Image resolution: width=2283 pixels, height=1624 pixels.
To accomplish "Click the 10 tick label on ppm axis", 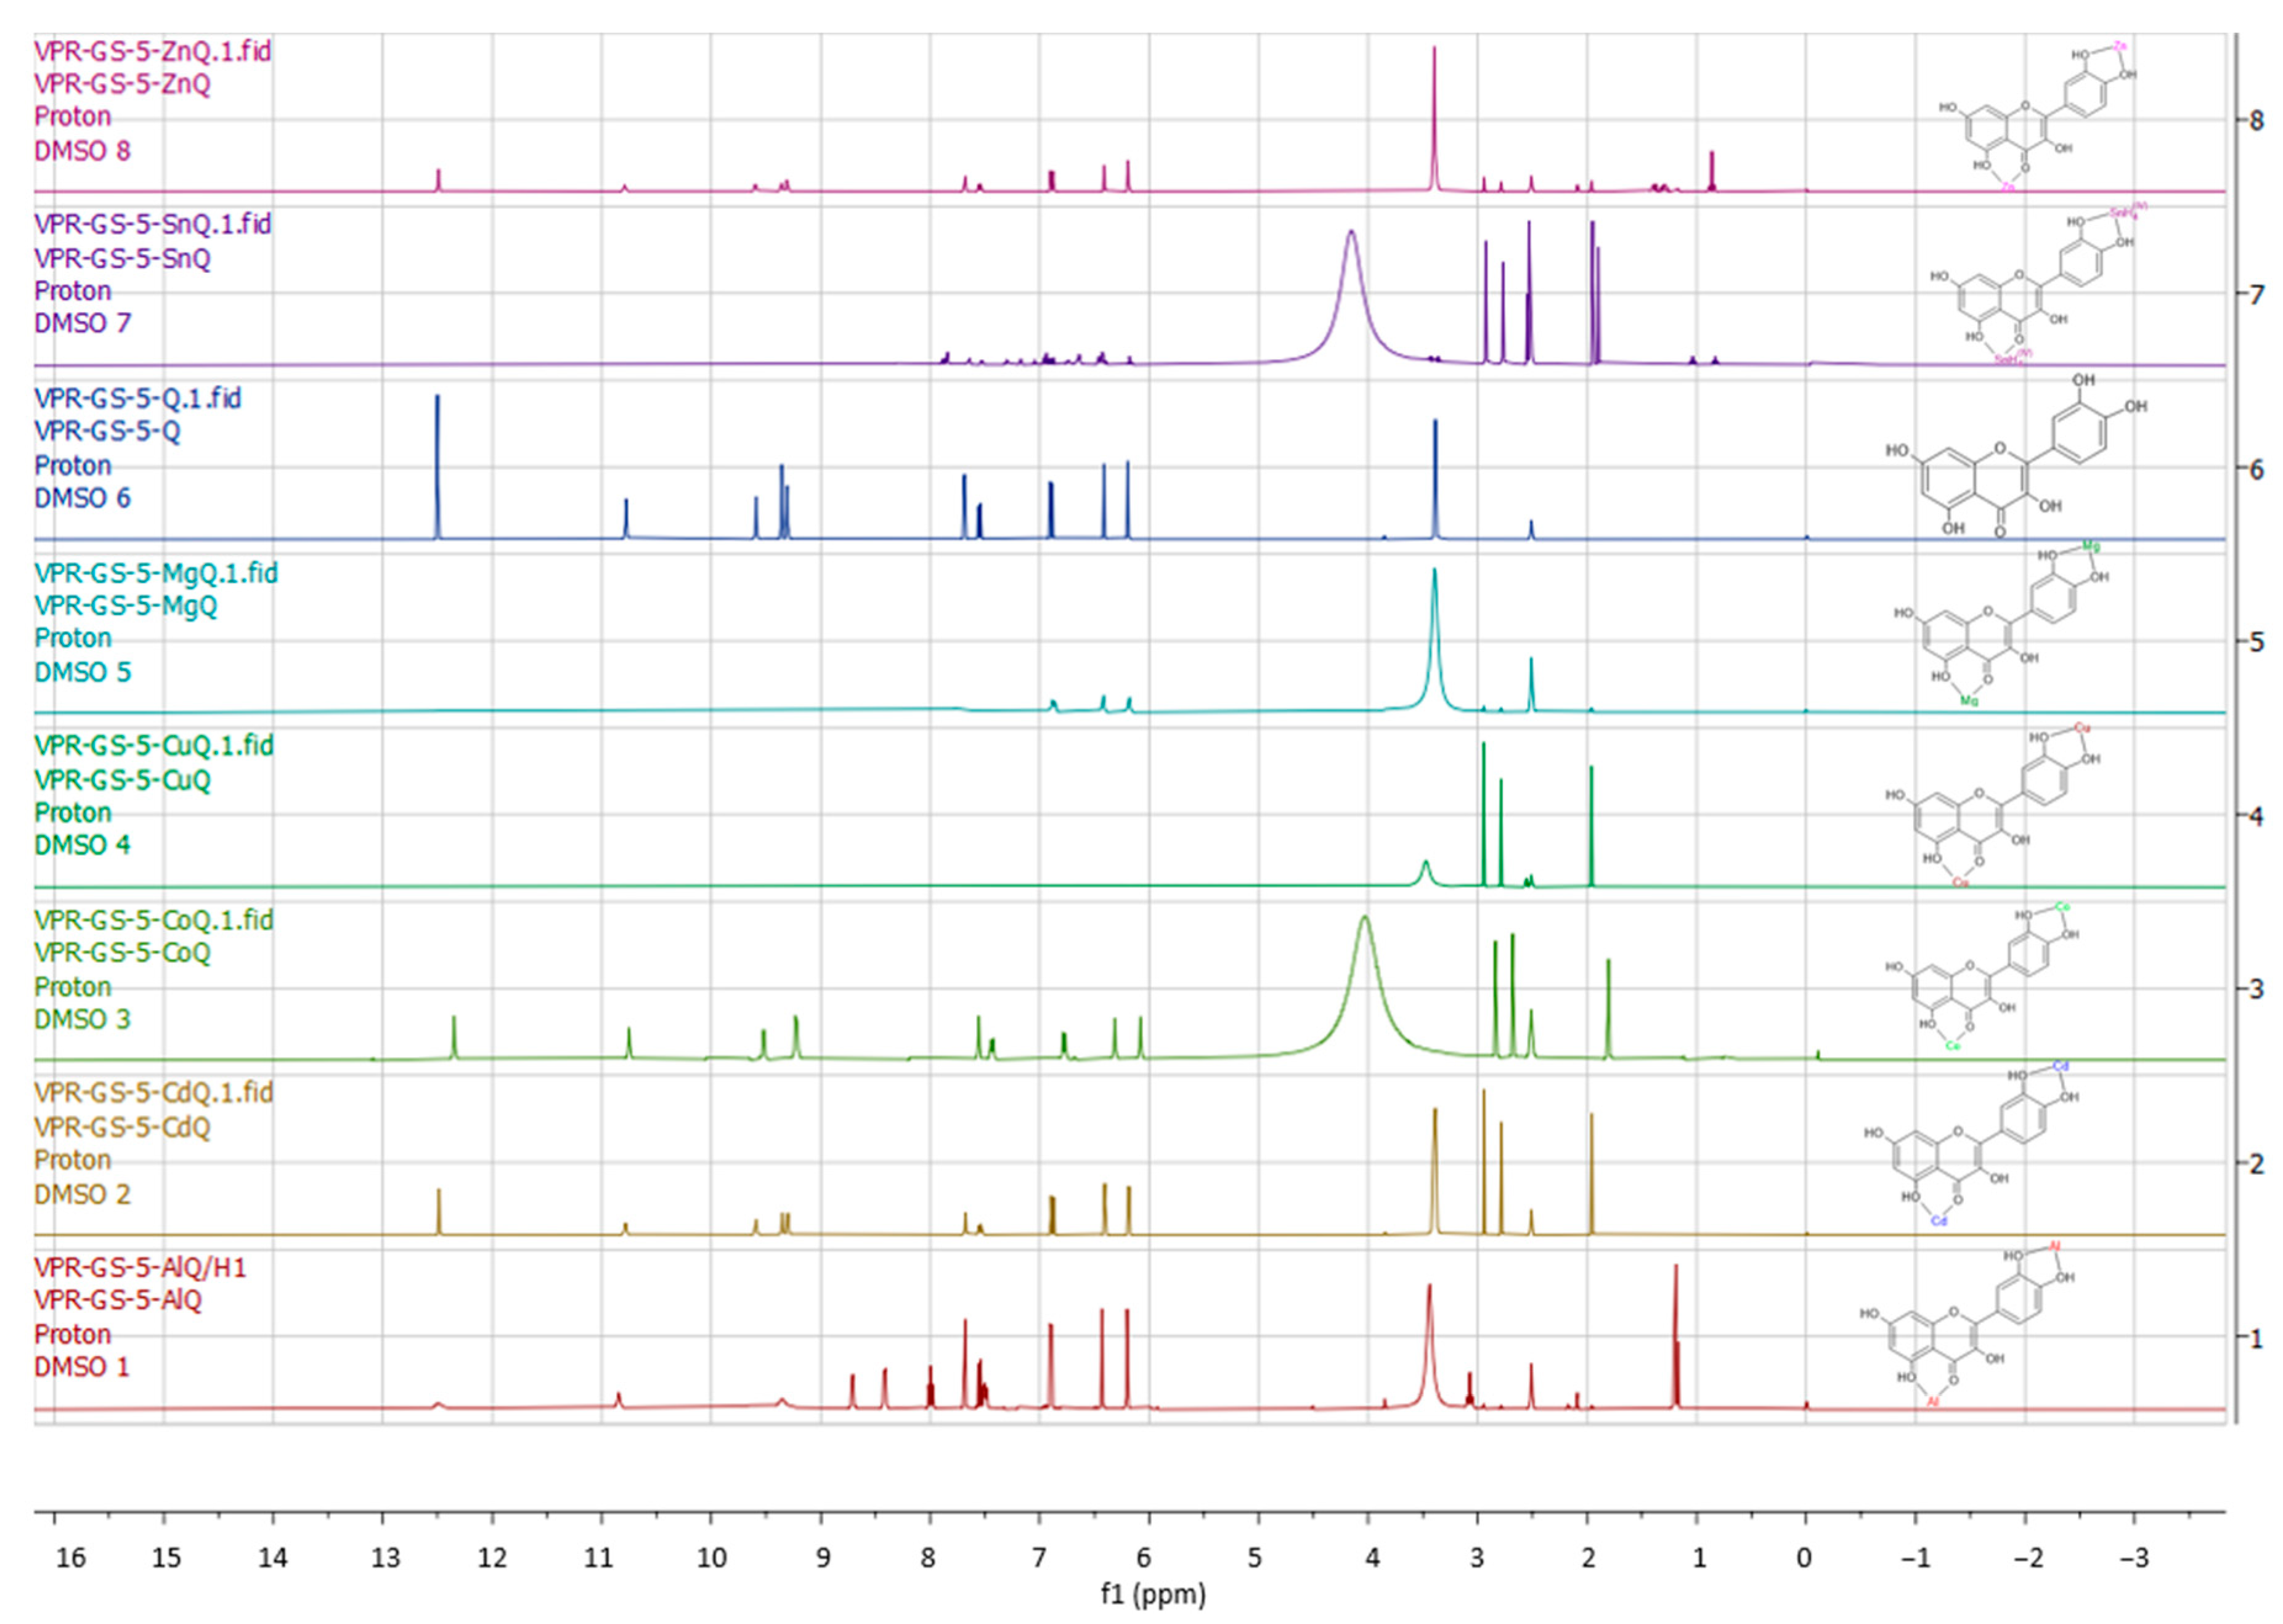I will click(x=711, y=1558).
